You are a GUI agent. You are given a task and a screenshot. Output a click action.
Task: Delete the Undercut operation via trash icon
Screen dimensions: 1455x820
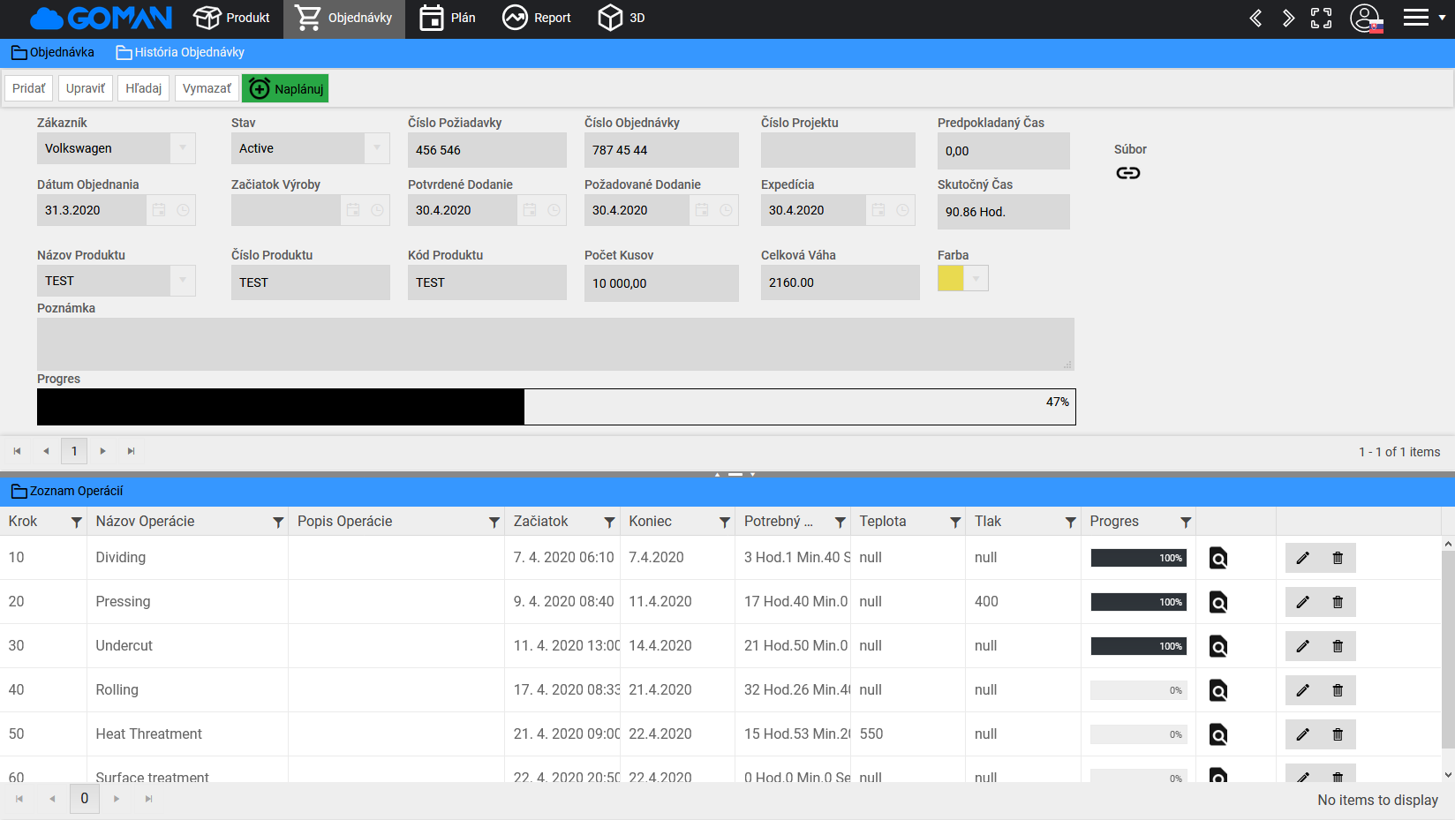pyautogui.click(x=1338, y=646)
